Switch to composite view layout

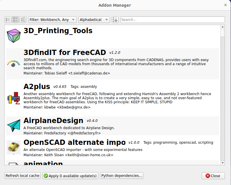pyautogui.click(x=23, y=20)
